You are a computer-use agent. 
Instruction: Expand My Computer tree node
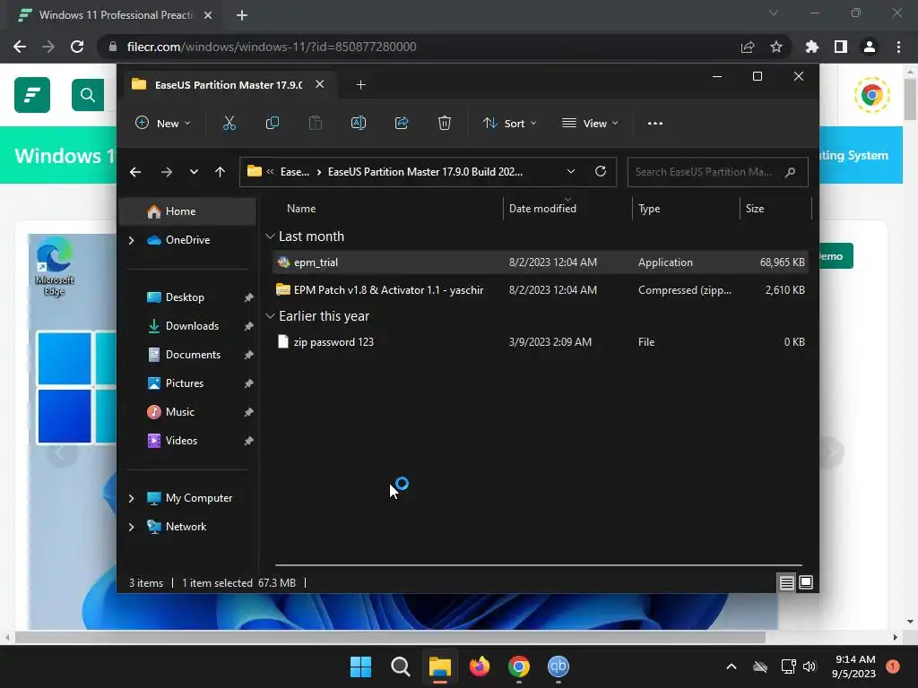click(131, 498)
